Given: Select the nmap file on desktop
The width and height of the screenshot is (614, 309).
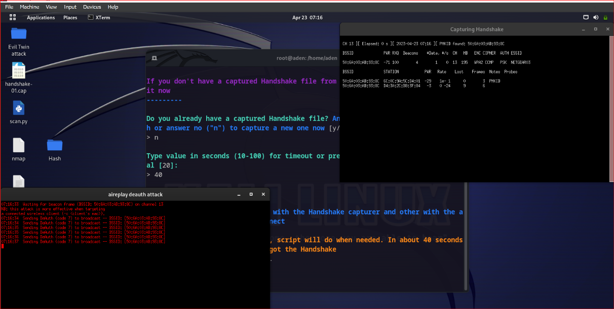Looking at the screenshot, I should pyautogui.click(x=19, y=146).
